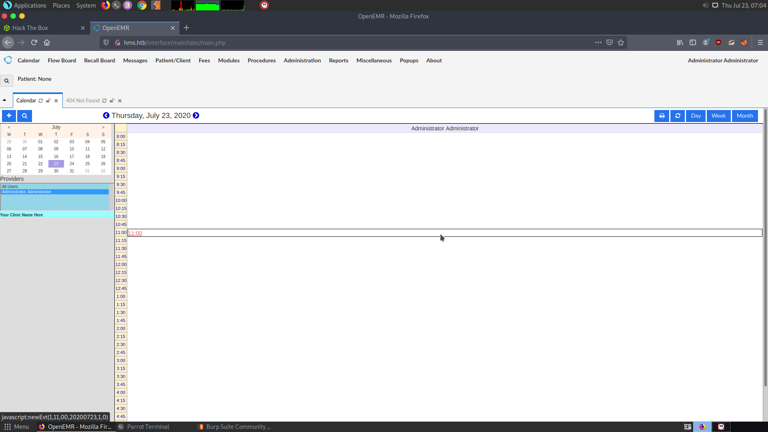The image size is (768, 432).
Task: Close the 404 Not Found tab
Action: (x=120, y=101)
